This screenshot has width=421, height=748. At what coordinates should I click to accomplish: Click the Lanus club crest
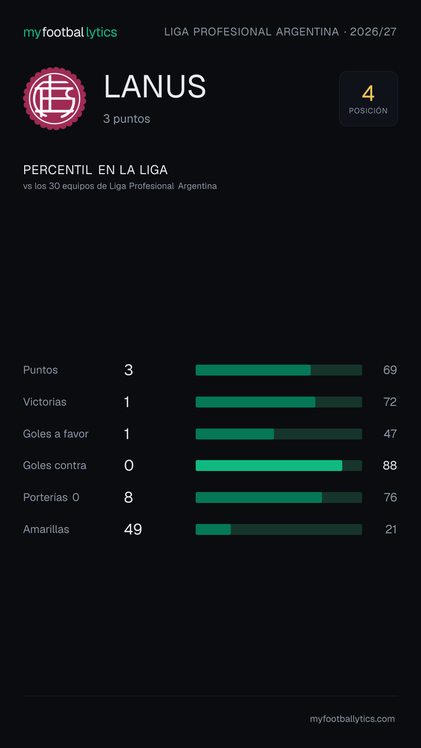click(55, 99)
